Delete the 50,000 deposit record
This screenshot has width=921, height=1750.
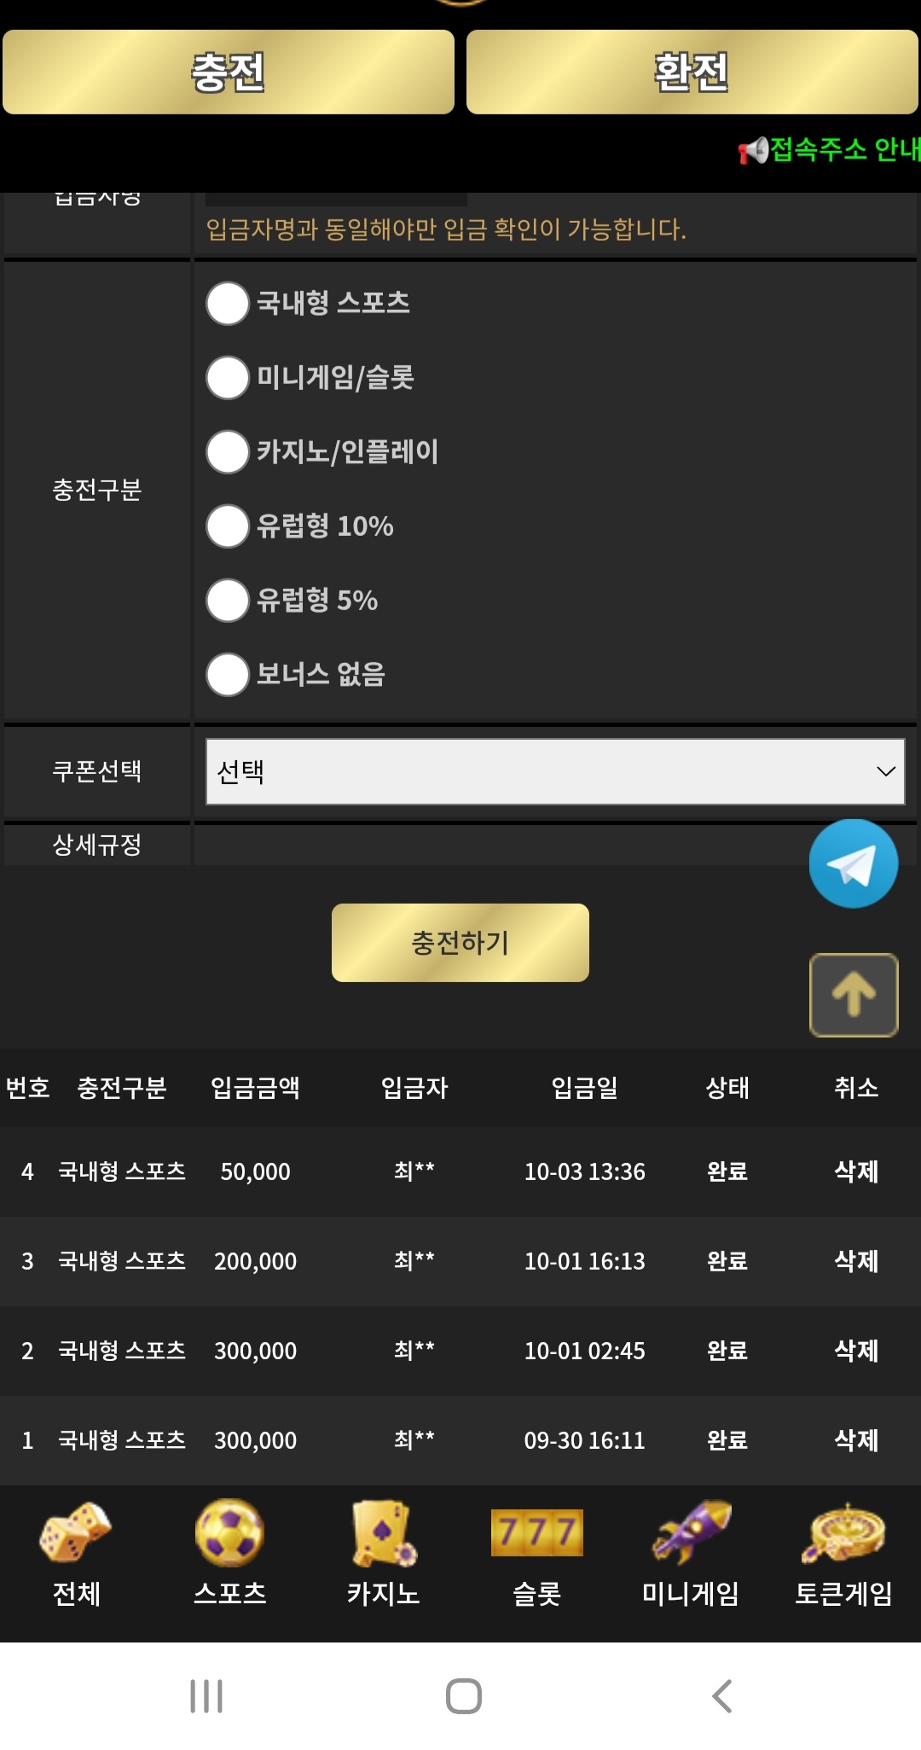(x=855, y=1172)
